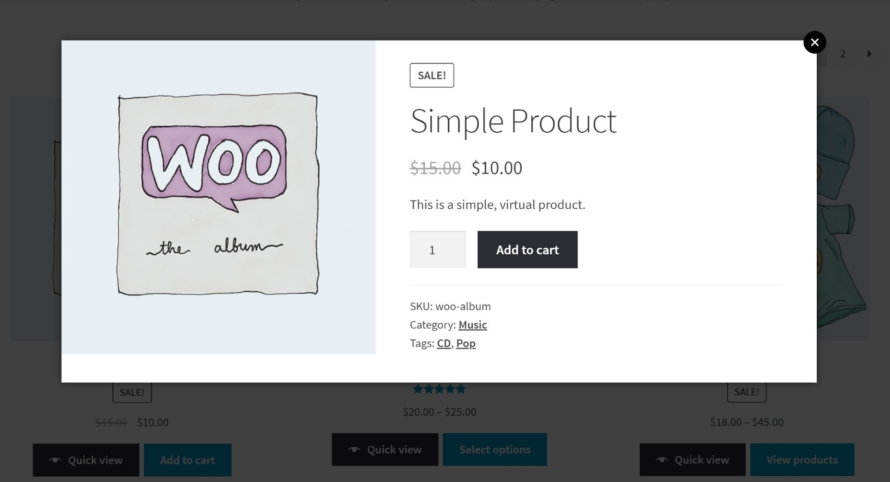Click a star in the five-star rating
Screen dimensions: 890x482
(x=440, y=389)
